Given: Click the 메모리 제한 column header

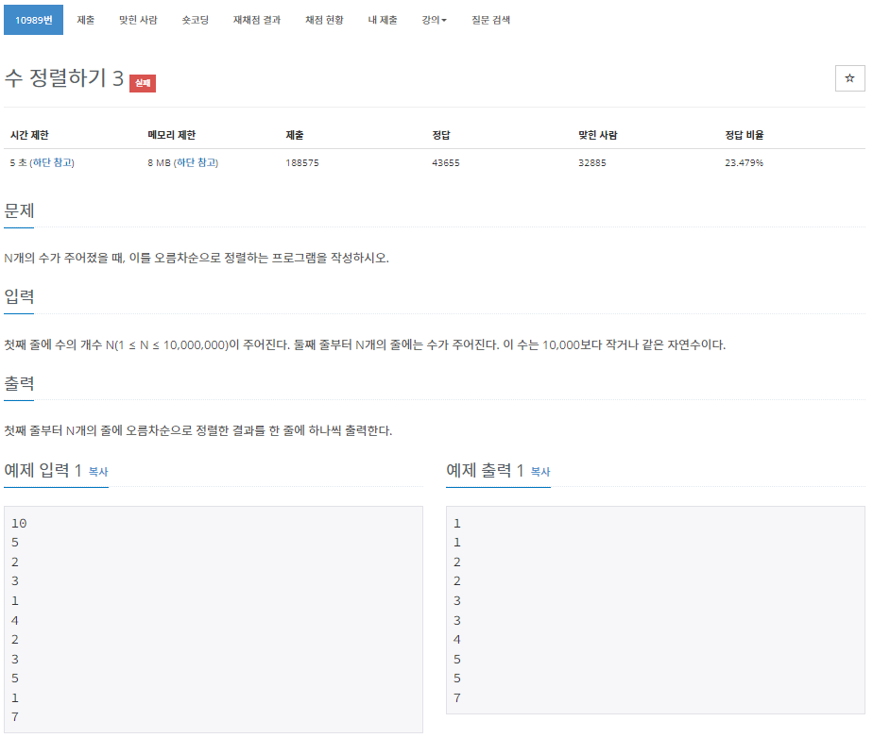Looking at the screenshot, I should (172, 135).
